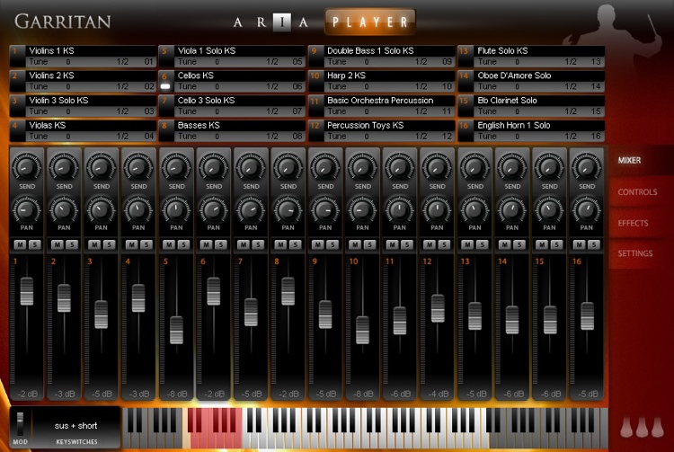Turn the SEND knob on channel 1
Screen dimensions: 674x452
[x=27, y=166]
